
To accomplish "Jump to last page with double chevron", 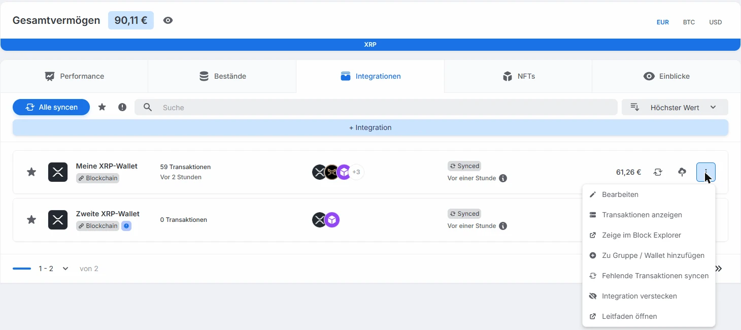I will 718,269.
